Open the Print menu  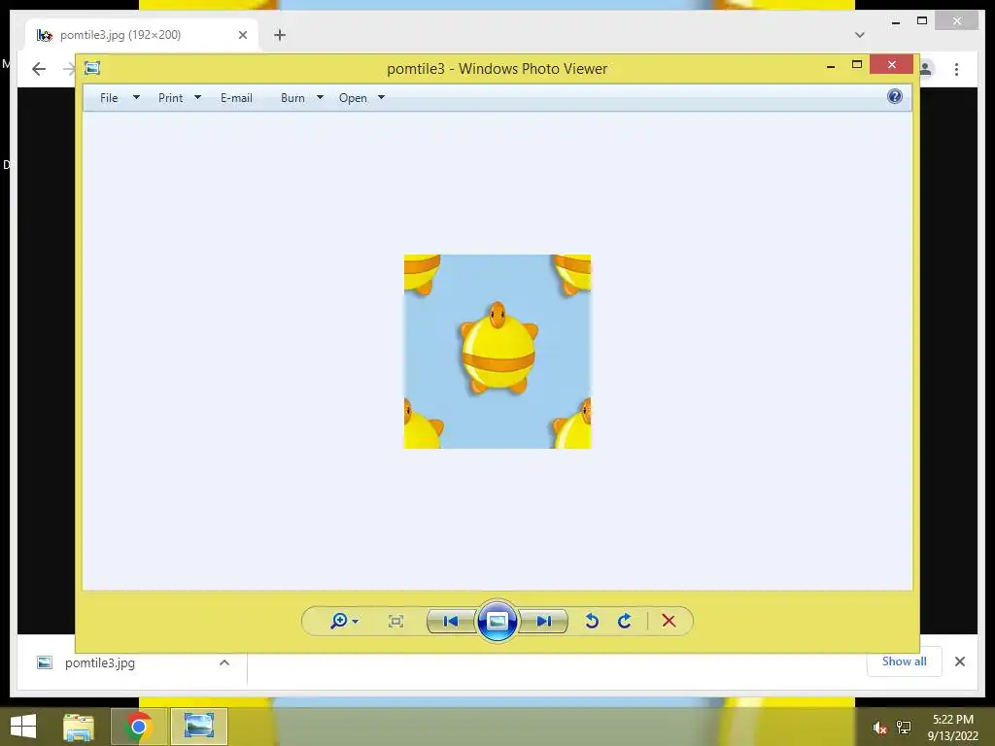171,98
